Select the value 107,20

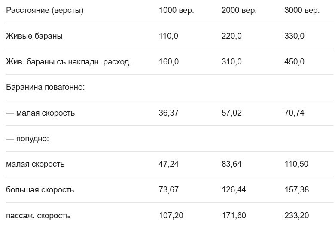[x=171, y=216]
